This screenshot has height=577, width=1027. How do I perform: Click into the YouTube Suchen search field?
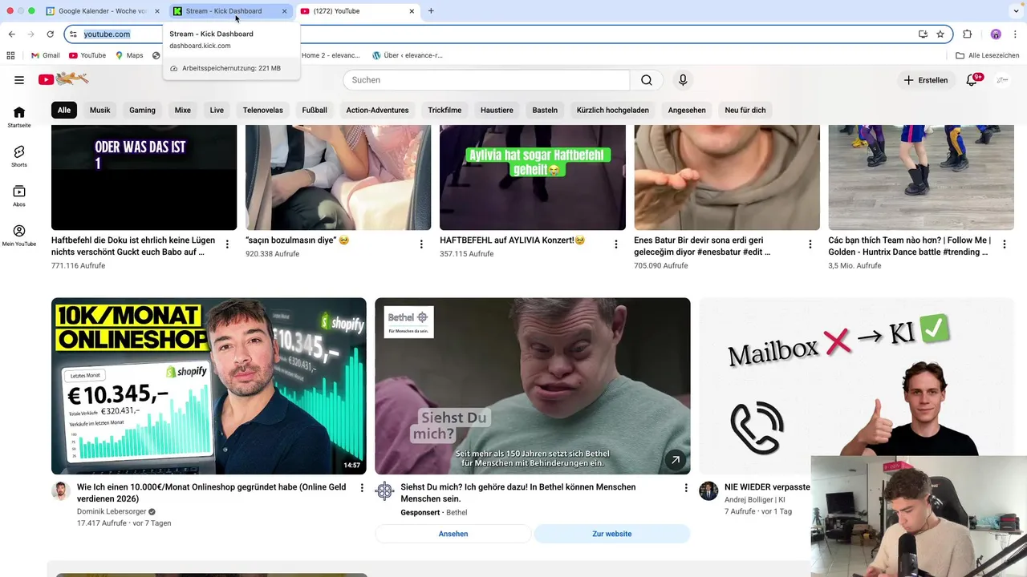pyautogui.click(x=486, y=80)
